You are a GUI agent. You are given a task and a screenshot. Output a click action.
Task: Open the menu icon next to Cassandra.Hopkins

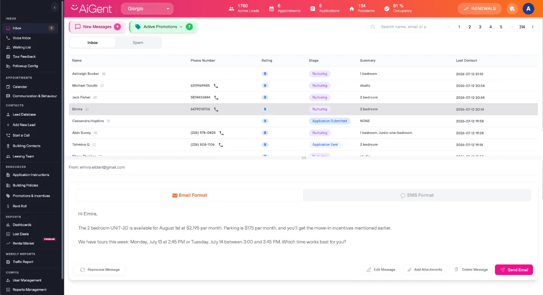coord(109,121)
